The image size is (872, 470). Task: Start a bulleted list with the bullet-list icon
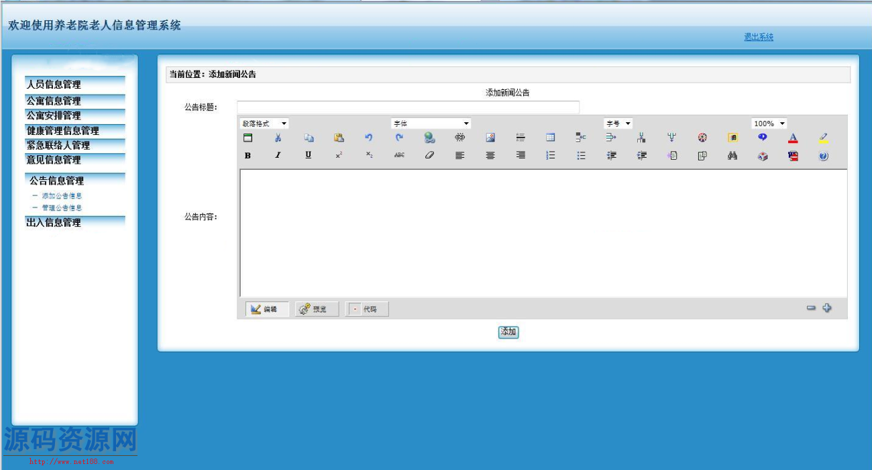coord(581,155)
